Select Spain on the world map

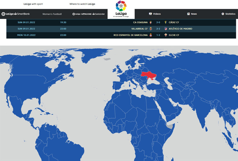click(x=118, y=86)
